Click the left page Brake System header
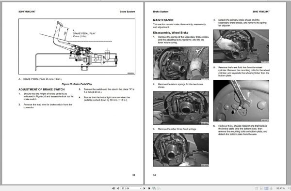291x191 pixels. (x=127, y=12)
